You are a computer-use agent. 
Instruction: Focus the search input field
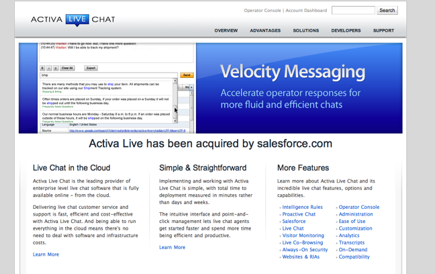click(x=353, y=11)
